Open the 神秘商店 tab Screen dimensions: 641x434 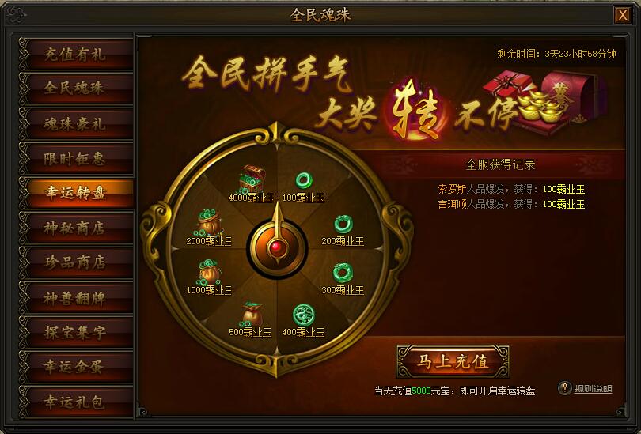[x=76, y=228]
